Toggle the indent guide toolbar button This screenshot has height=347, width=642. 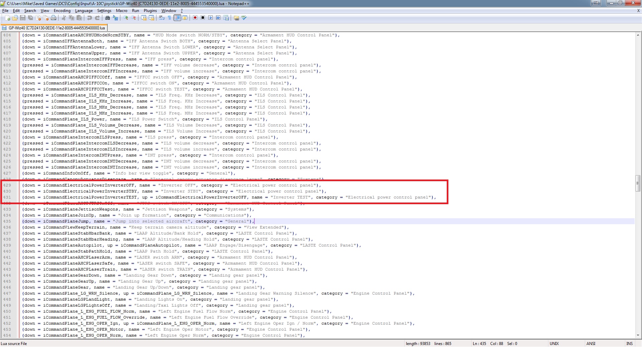pos(178,18)
